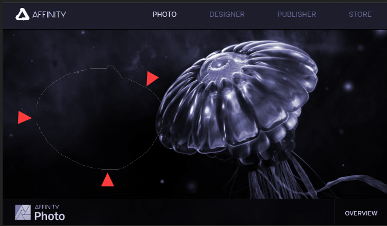Switch to the DESIGNER nav tab
The height and width of the screenshot is (226, 387).
tap(227, 15)
